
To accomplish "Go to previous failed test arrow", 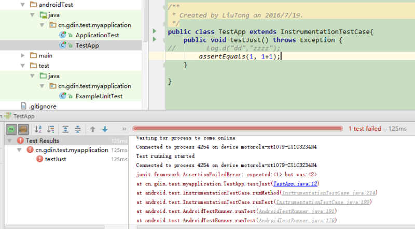I will pos(93,129).
